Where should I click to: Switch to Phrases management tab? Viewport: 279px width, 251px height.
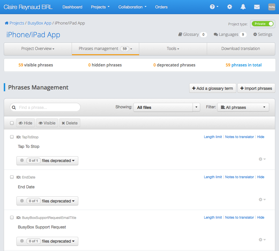click(x=105, y=49)
